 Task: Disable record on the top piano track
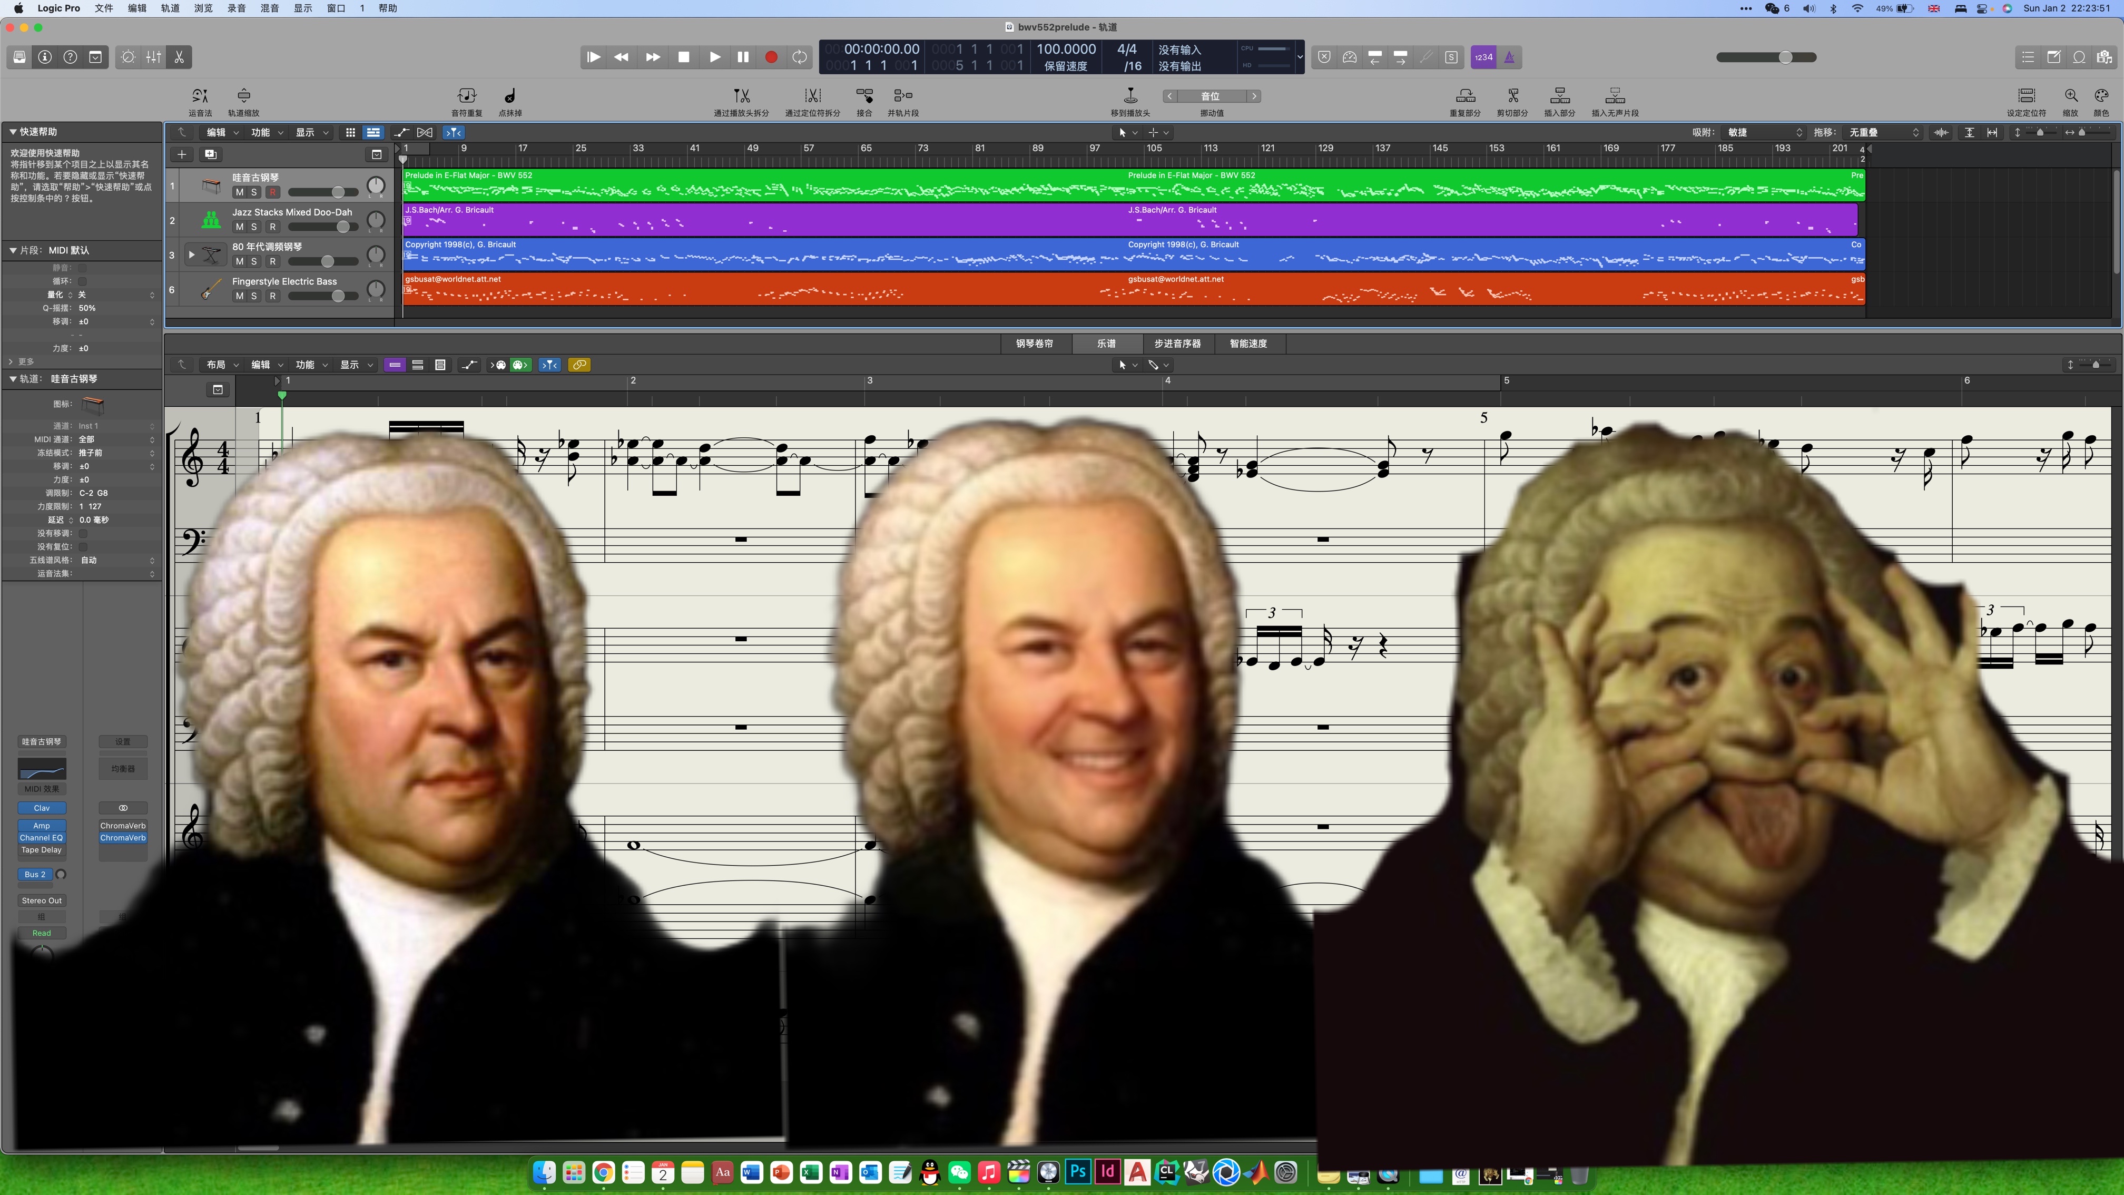coord(272,192)
